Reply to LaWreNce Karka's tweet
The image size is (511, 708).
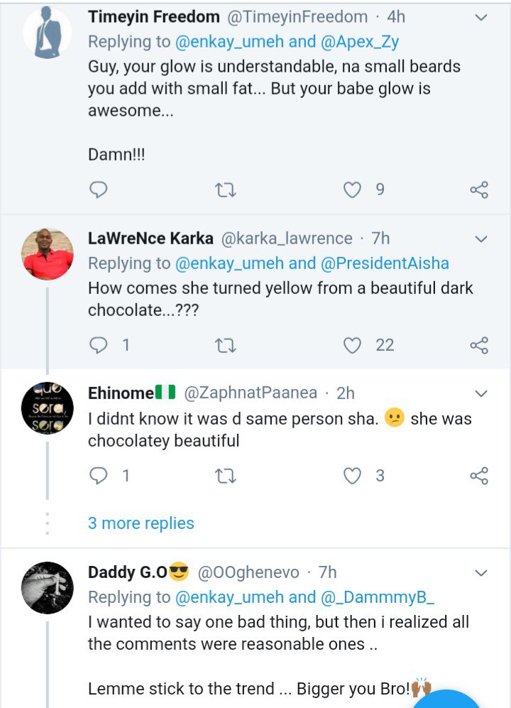99,345
